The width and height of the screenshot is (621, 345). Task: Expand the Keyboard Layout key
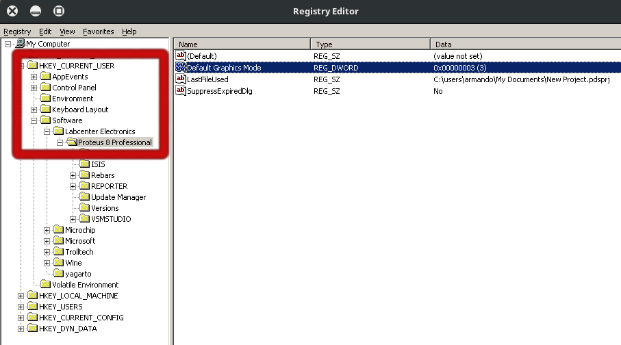tap(34, 110)
